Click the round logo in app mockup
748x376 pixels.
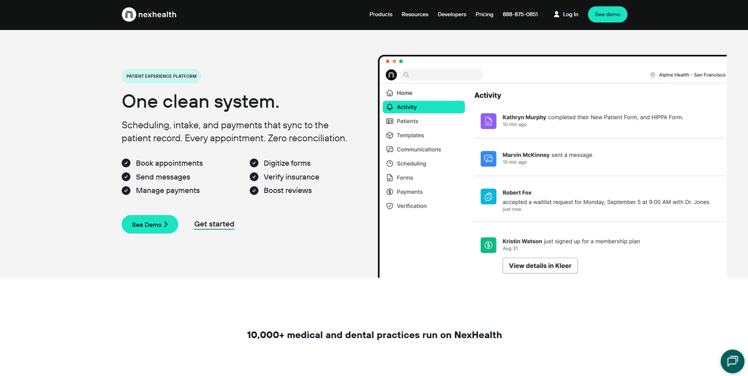tap(391, 75)
